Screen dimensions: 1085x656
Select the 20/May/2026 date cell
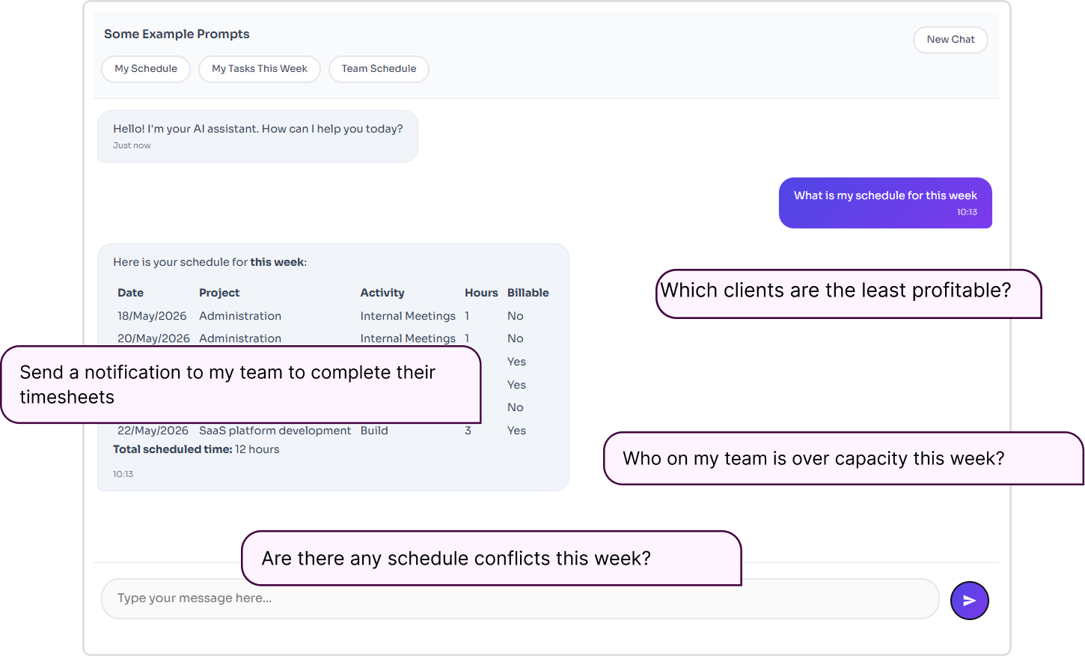point(153,338)
